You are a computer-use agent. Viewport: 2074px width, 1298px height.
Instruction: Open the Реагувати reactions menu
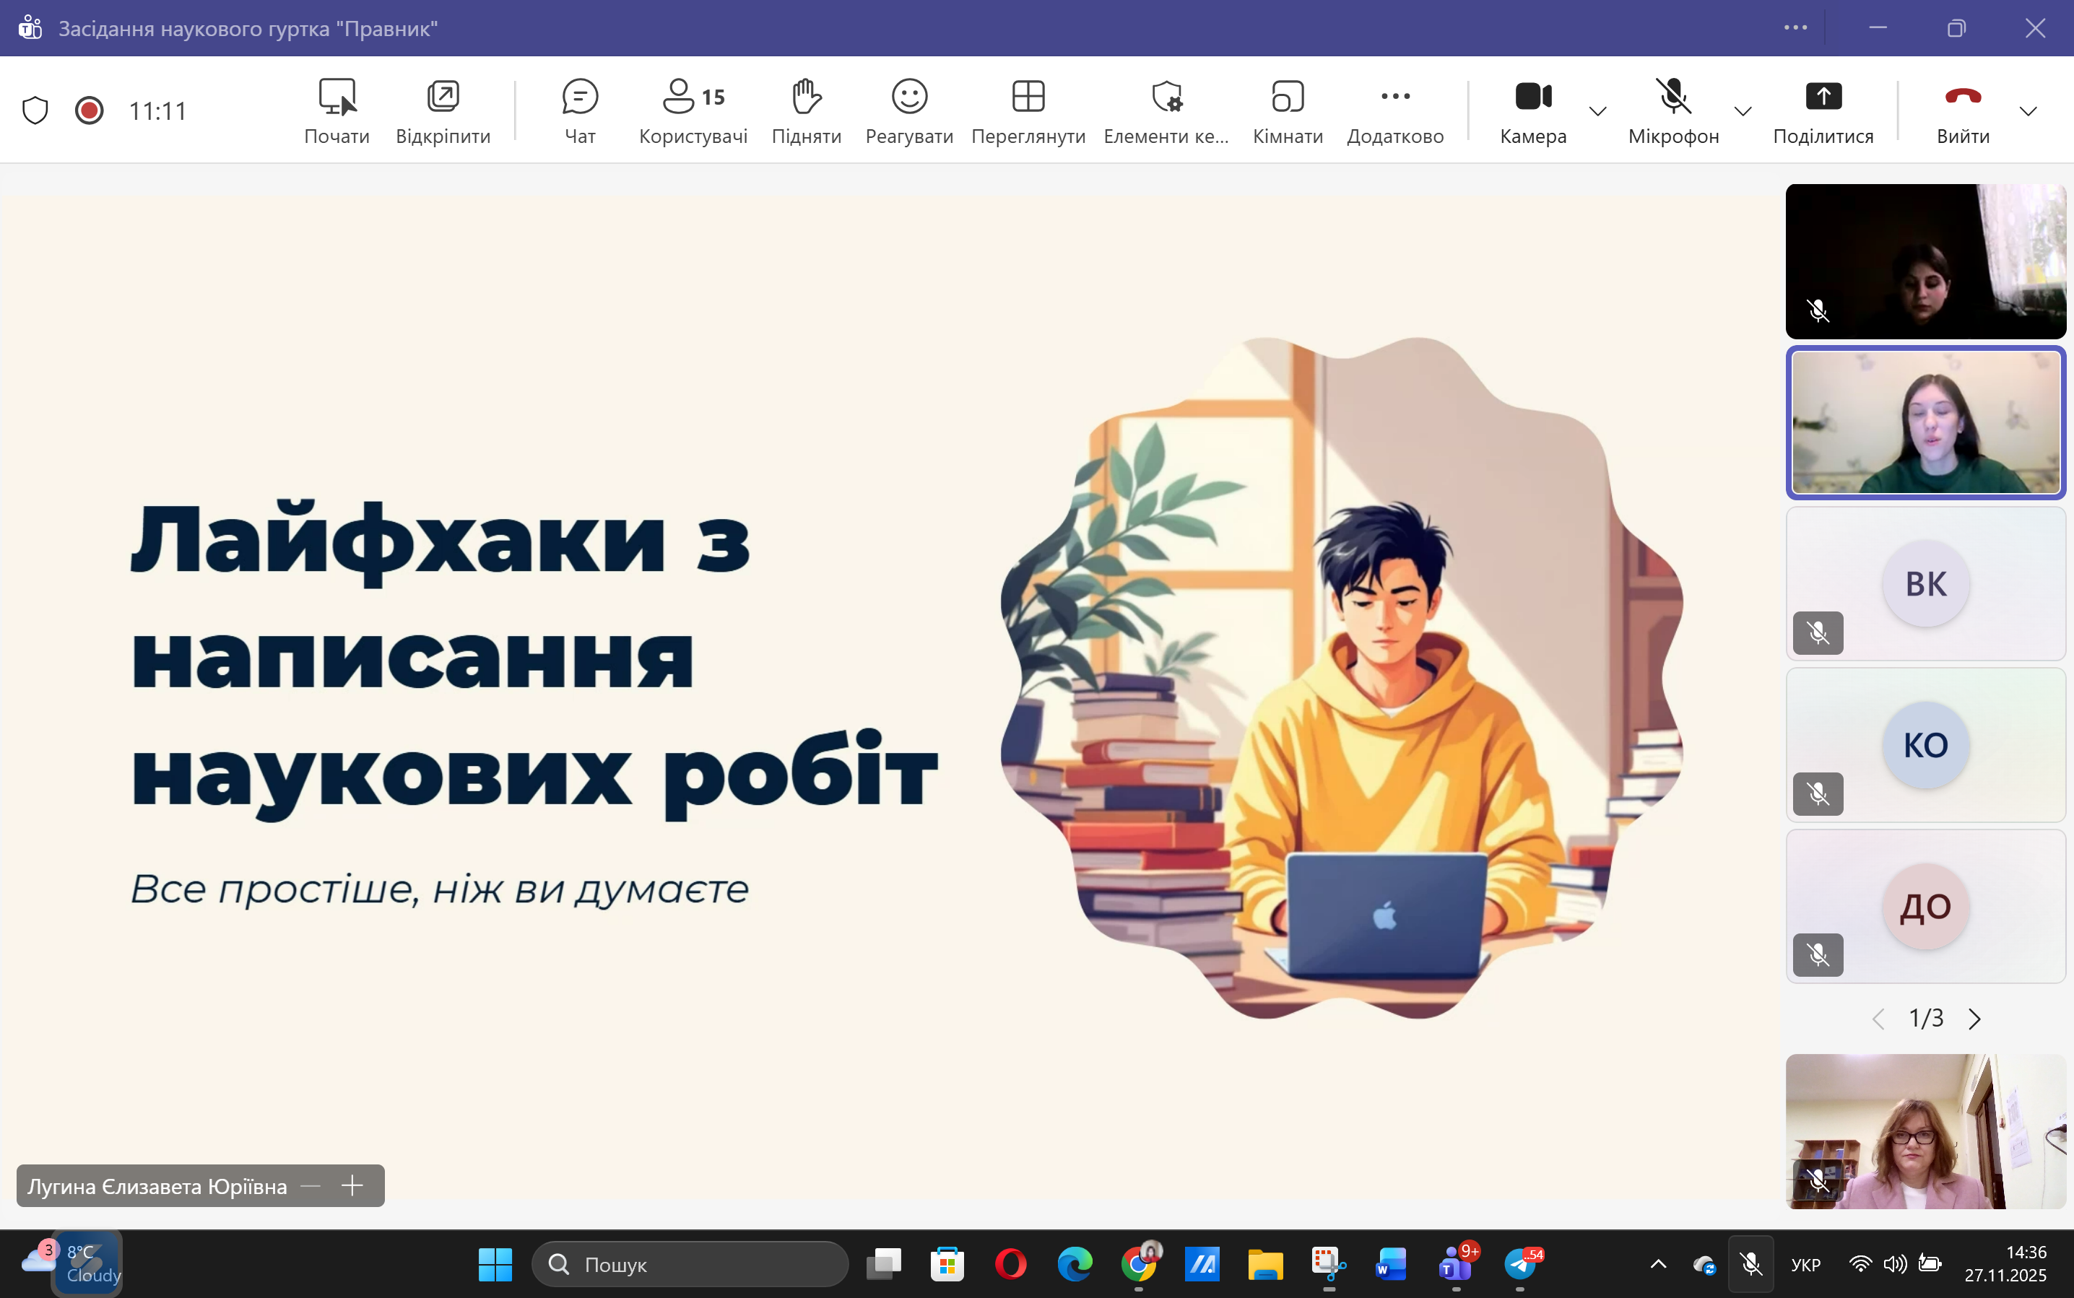tap(908, 110)
